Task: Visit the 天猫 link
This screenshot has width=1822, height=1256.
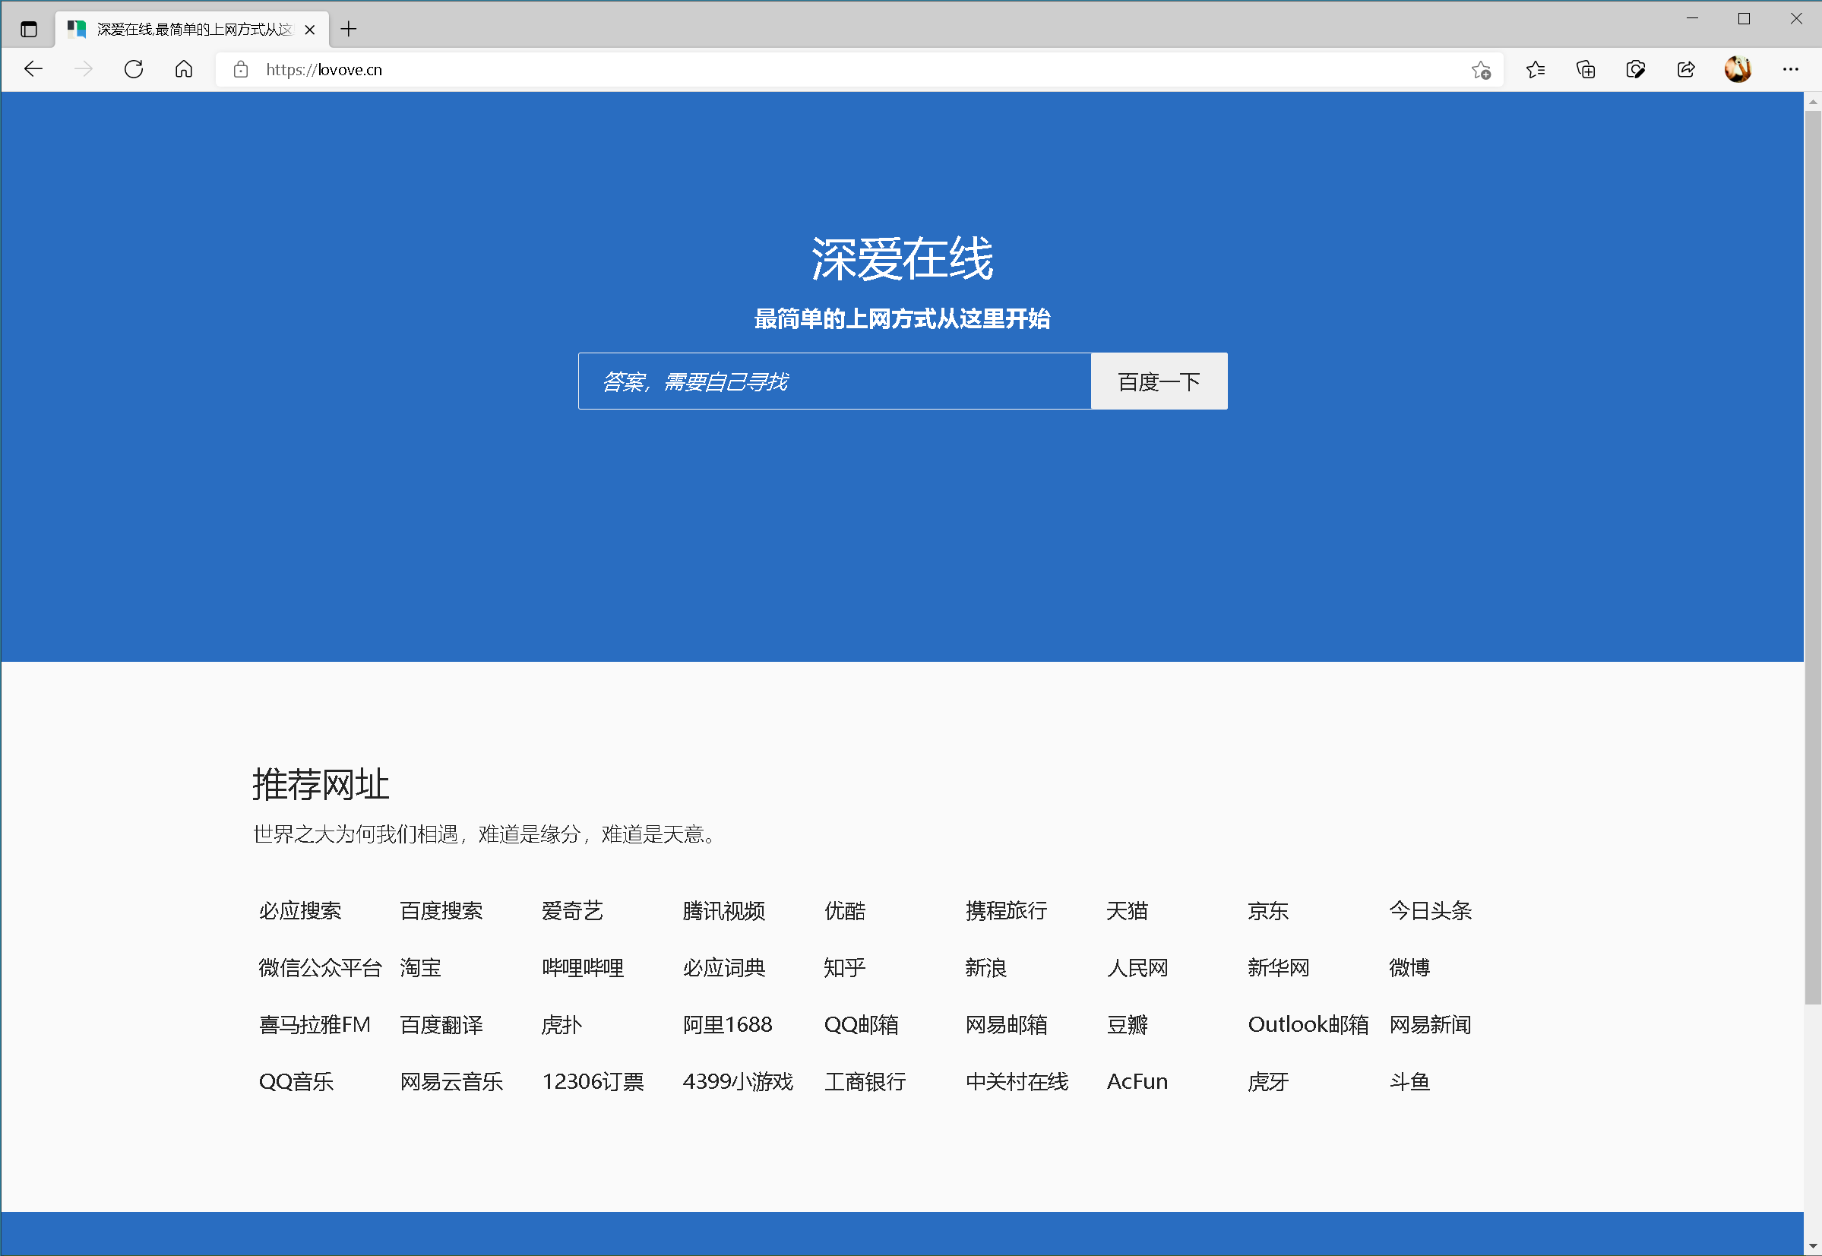Action: click(x=1127, y=910)
